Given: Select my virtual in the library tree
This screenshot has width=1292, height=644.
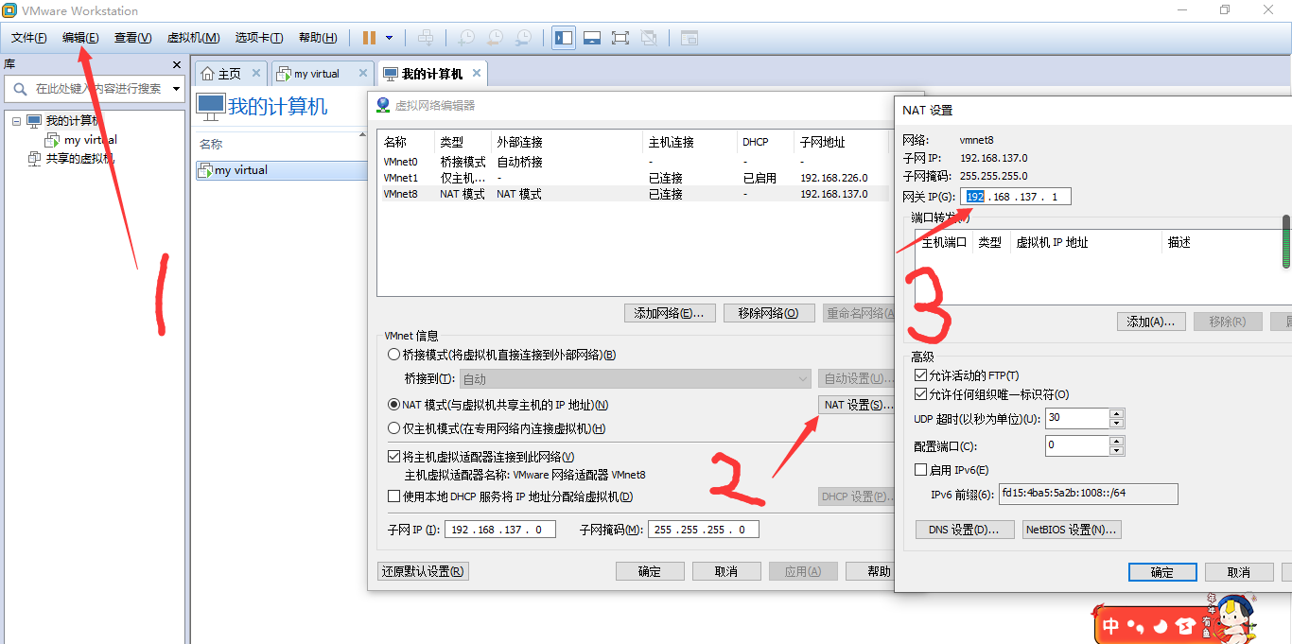Looking at the screenshot, I should [91, 140].
